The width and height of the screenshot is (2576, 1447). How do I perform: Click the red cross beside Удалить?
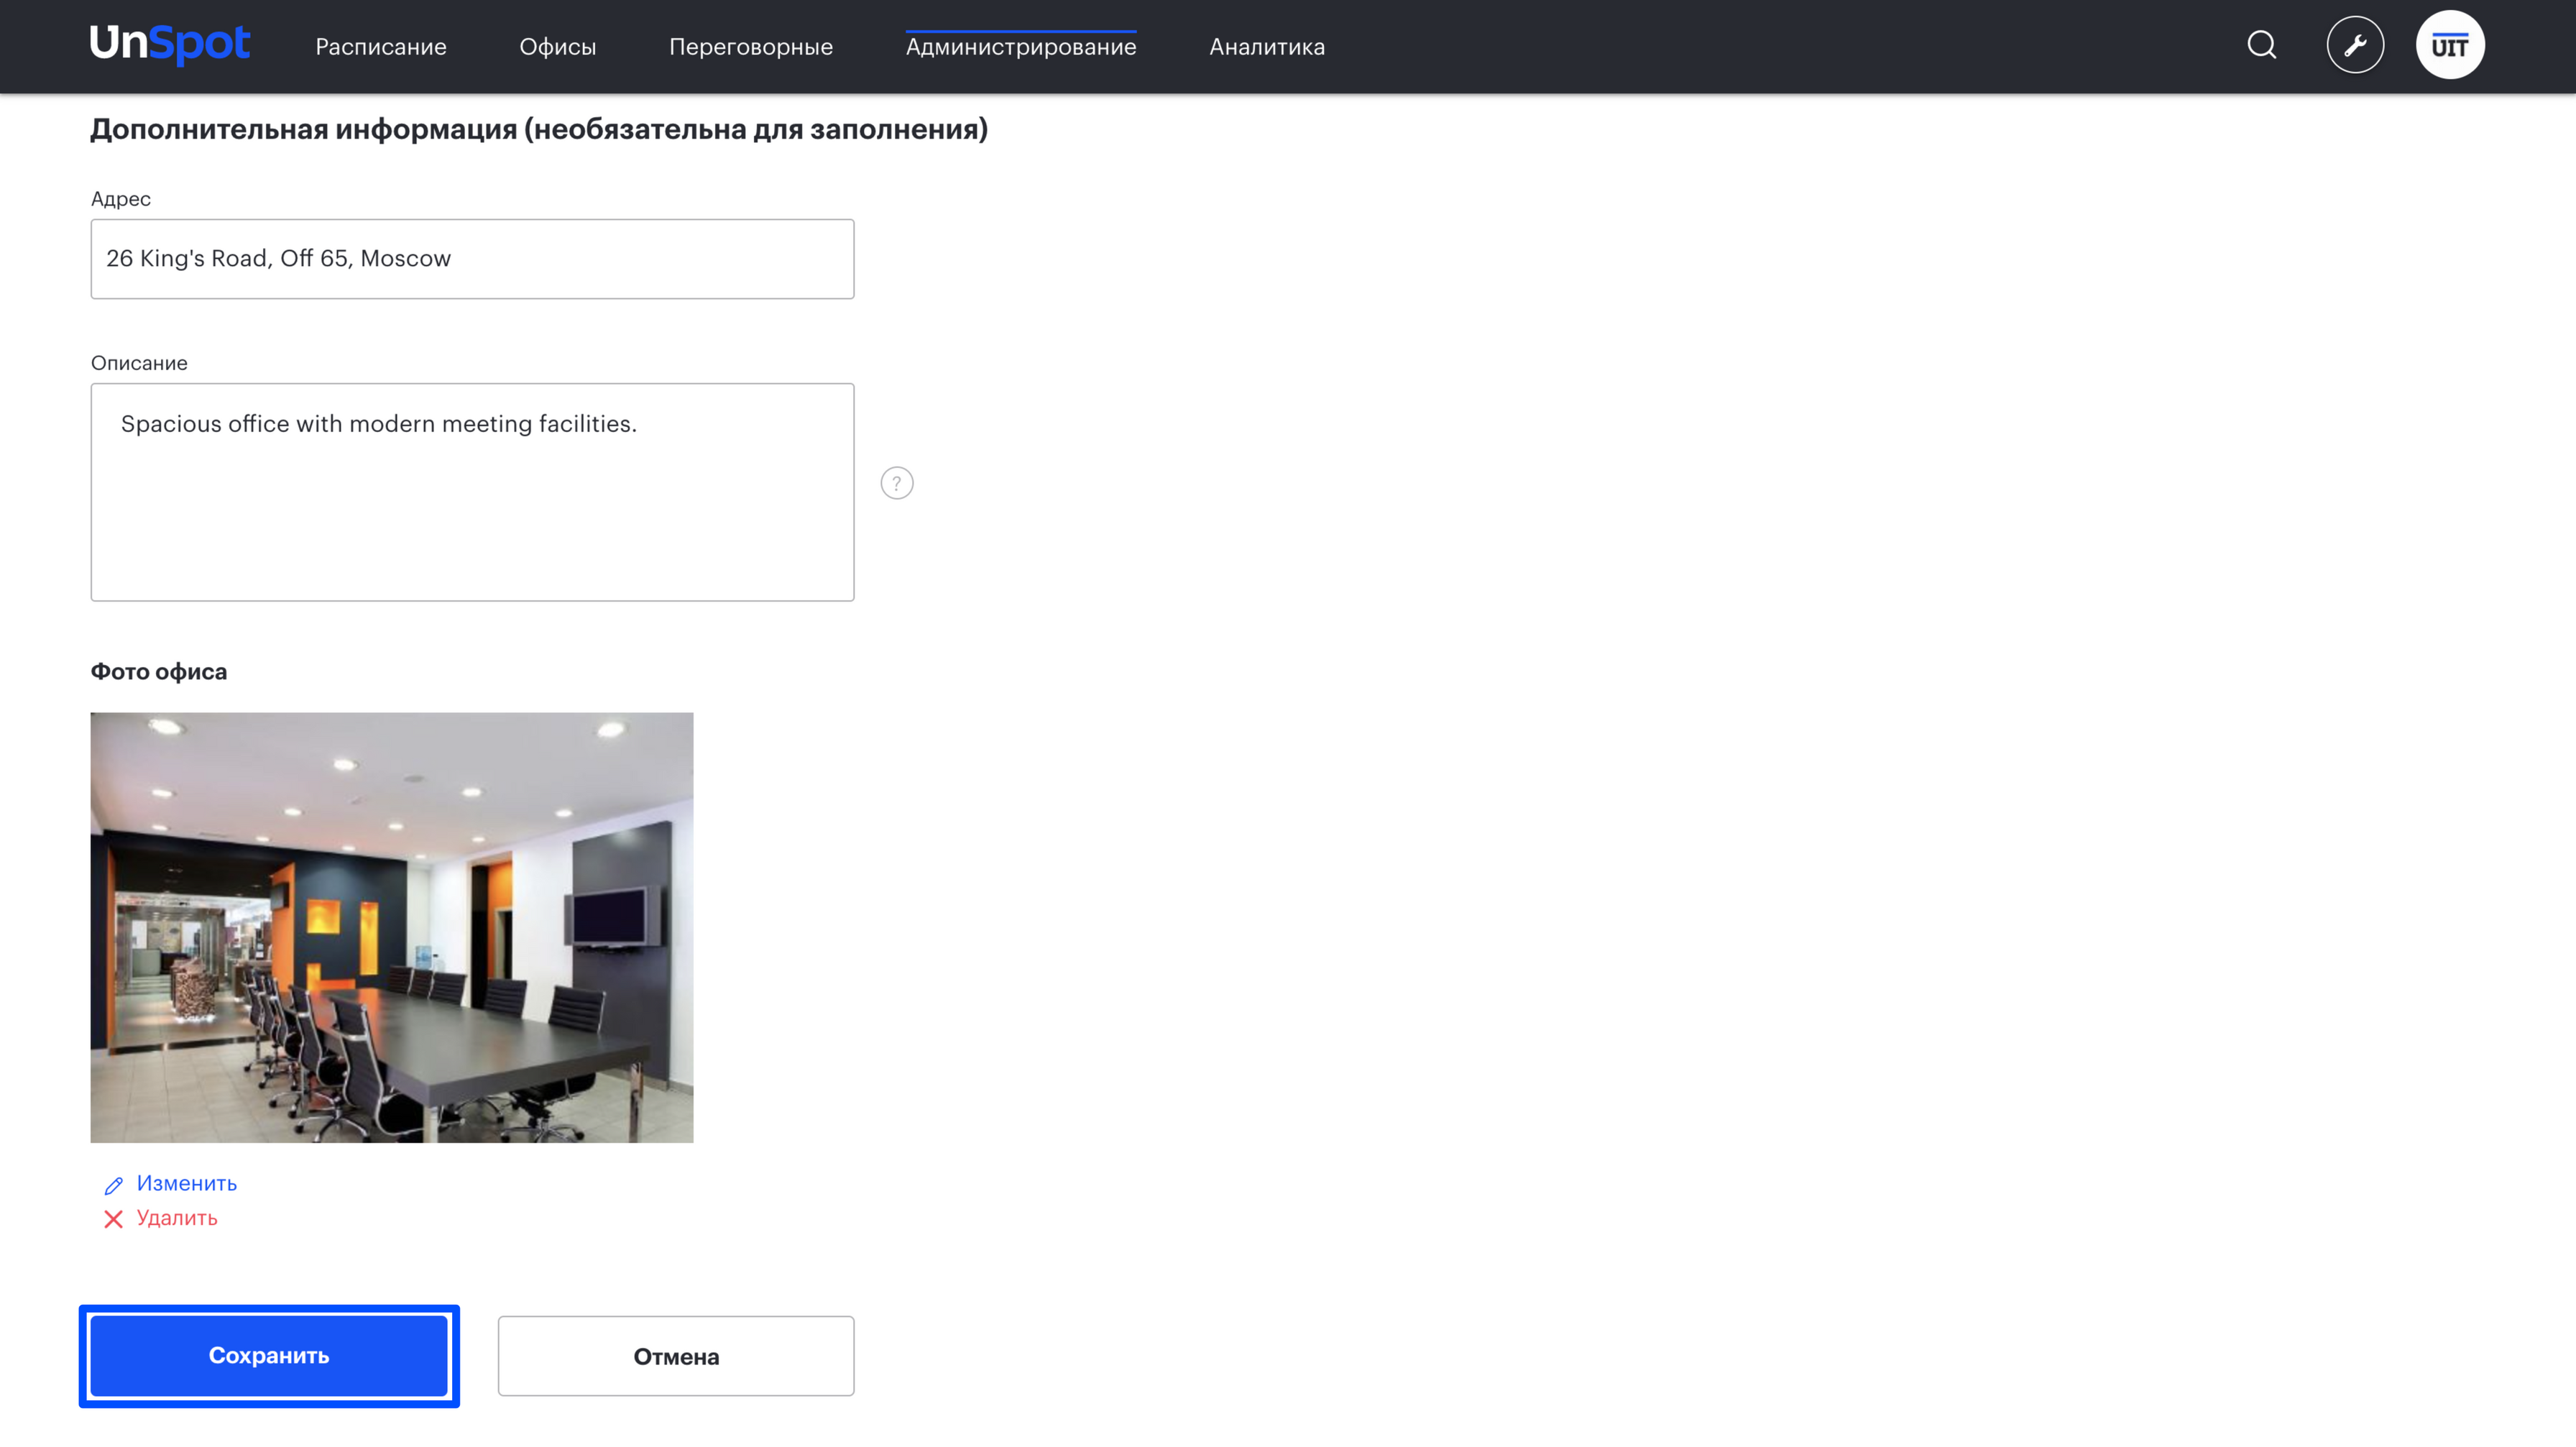click(x=114, y=1220)
